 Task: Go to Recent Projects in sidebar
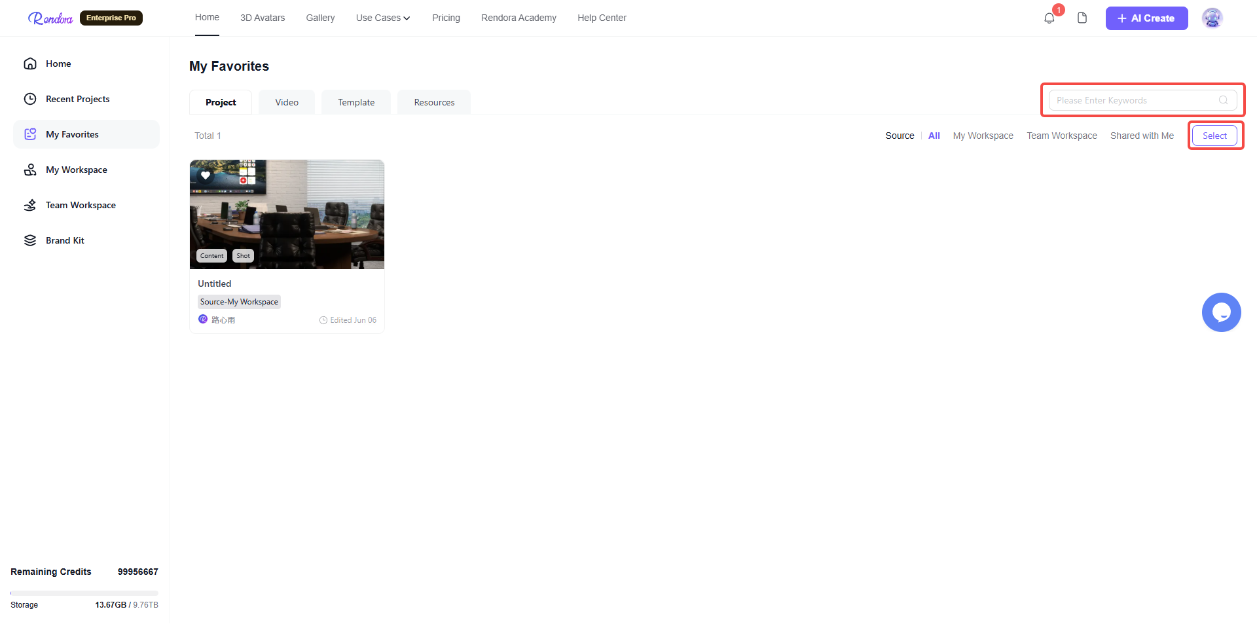coord(86,99)
